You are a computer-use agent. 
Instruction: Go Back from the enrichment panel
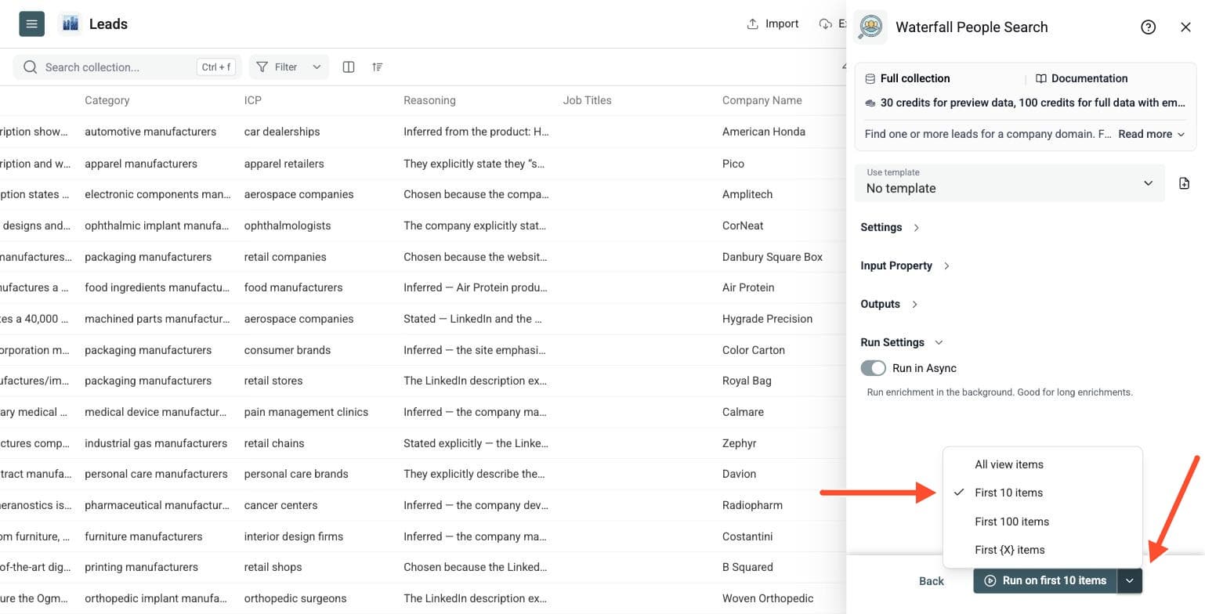(932, 581)
